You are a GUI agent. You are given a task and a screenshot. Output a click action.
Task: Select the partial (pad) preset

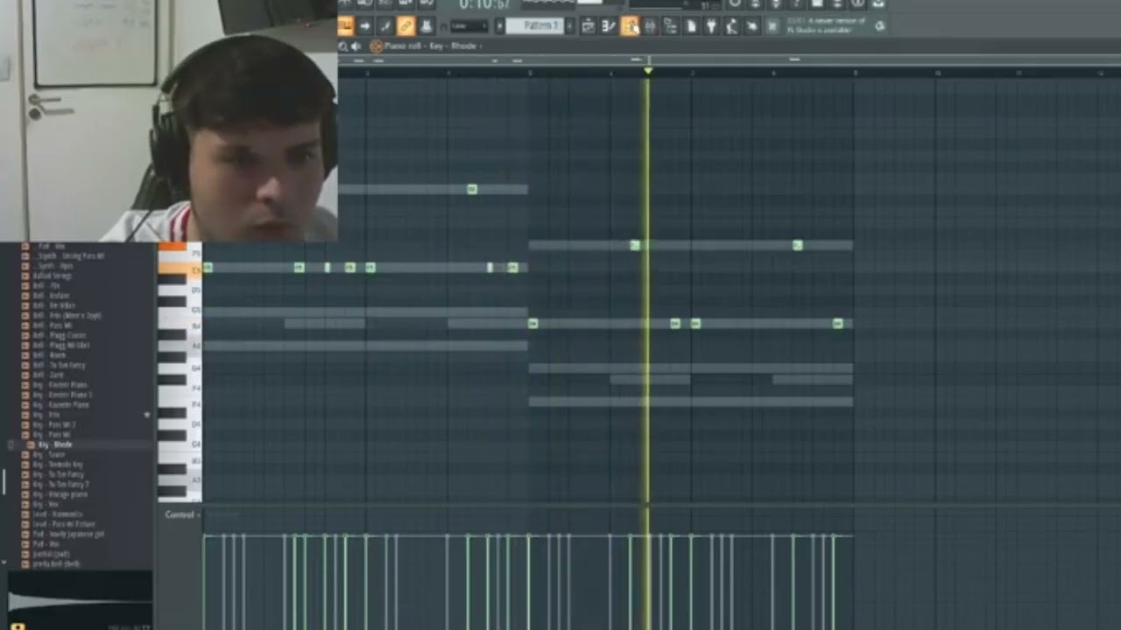pos(51,554)
